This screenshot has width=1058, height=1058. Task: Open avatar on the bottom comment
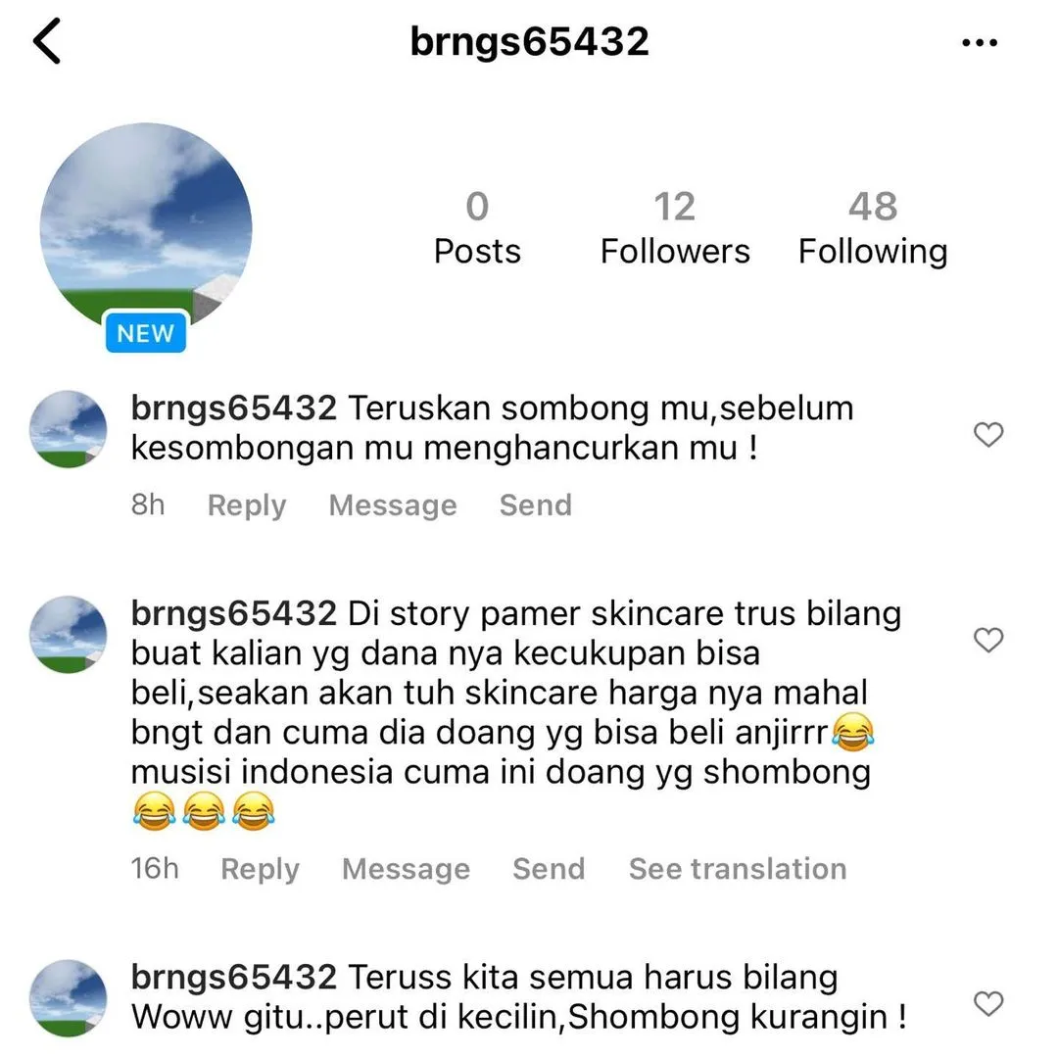pyautogui.click(x=69, y=998)
